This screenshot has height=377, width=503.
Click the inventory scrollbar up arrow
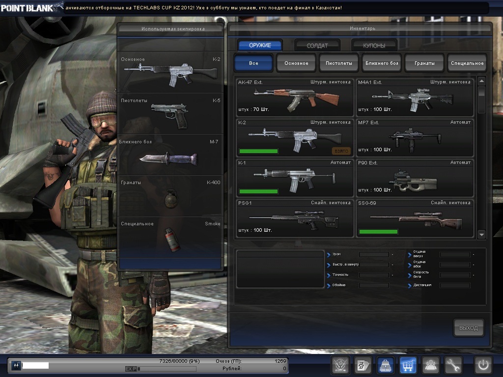481,81
